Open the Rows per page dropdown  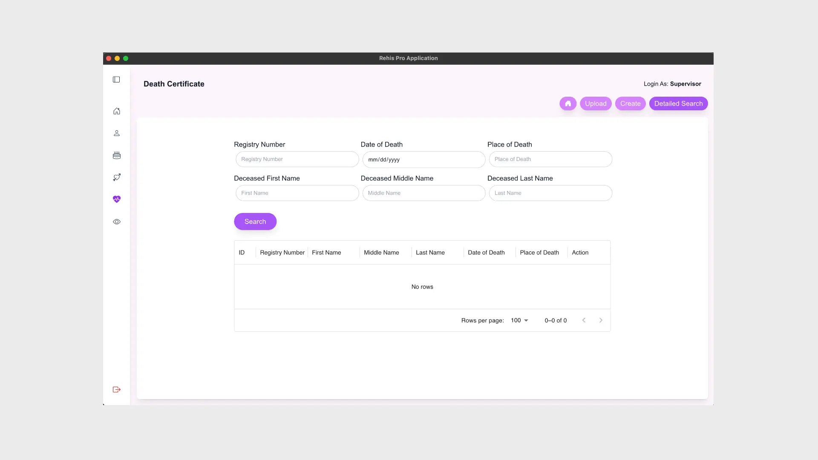(519, 320)
